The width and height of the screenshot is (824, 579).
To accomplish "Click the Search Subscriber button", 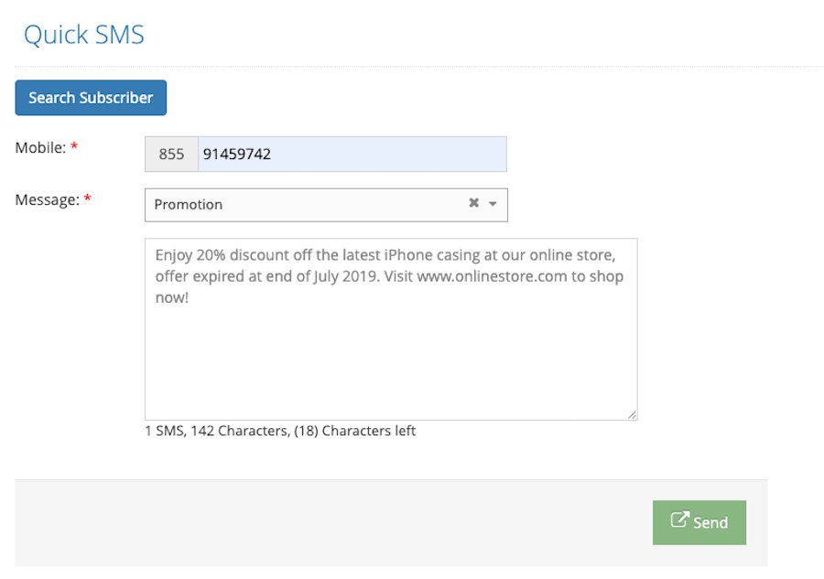I will pyautogui.click(x=91, y=98).
